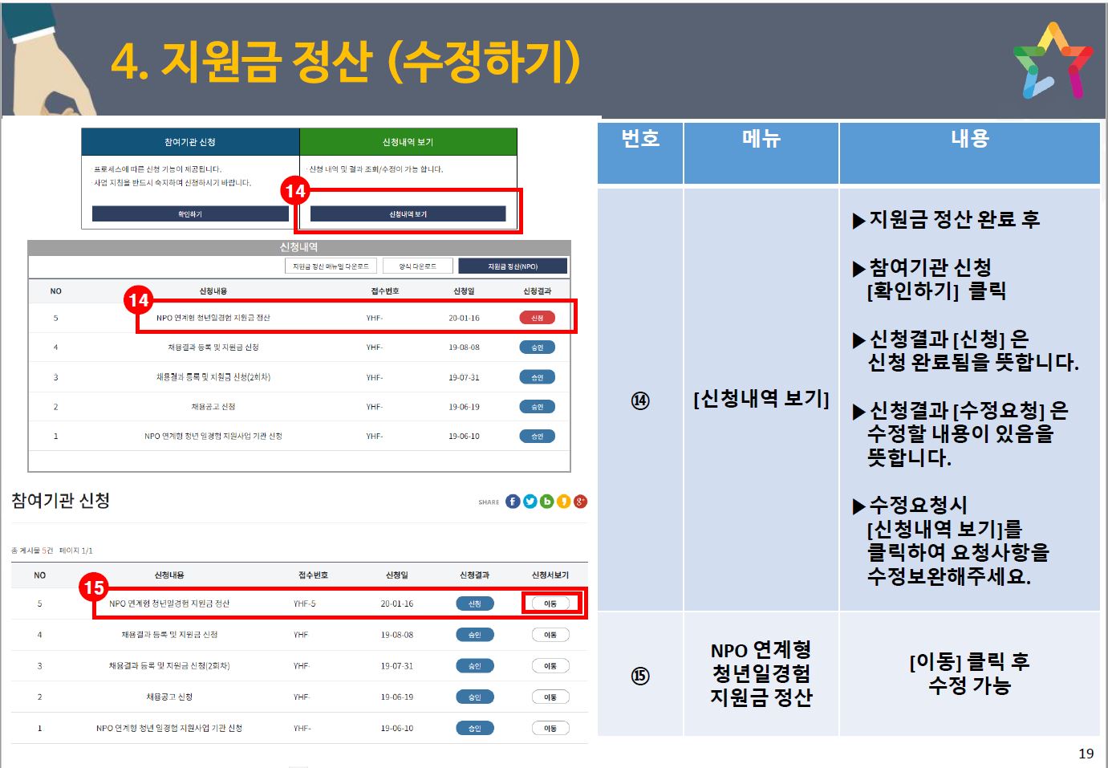1108x768 pixels.
Task: Click 승인 badge dated 19-06-19 in 신청내역 table
Action: (x=537, y=407)
